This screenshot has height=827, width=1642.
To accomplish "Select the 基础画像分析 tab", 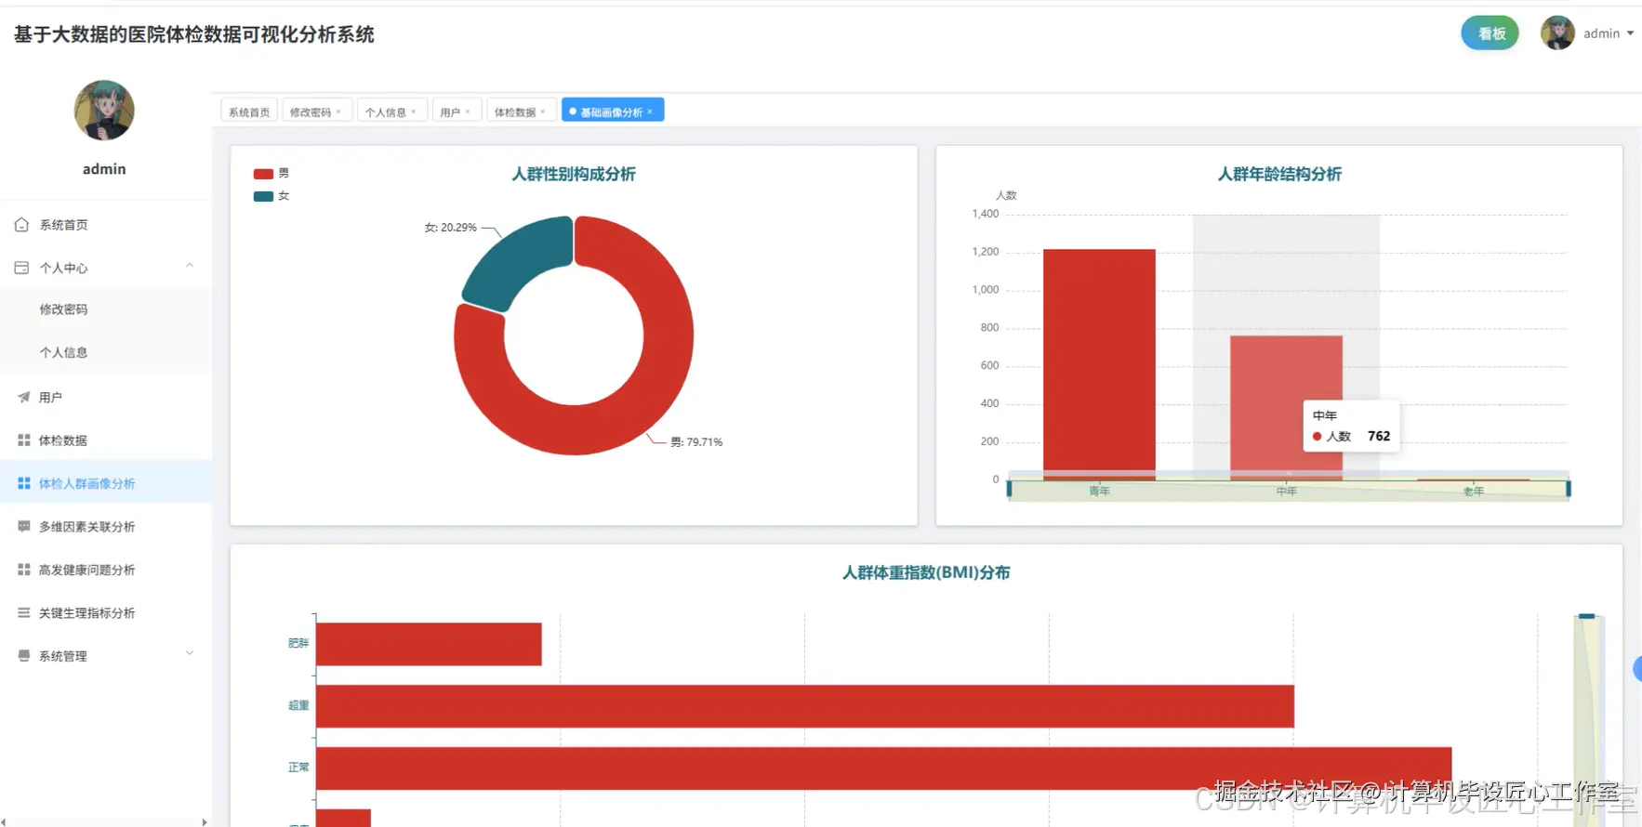I will [x=613, y=112].
